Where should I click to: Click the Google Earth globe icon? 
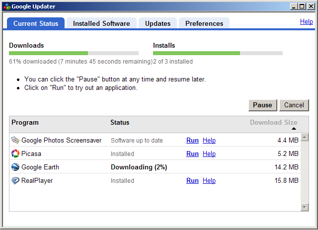click(x=15, y=167)
